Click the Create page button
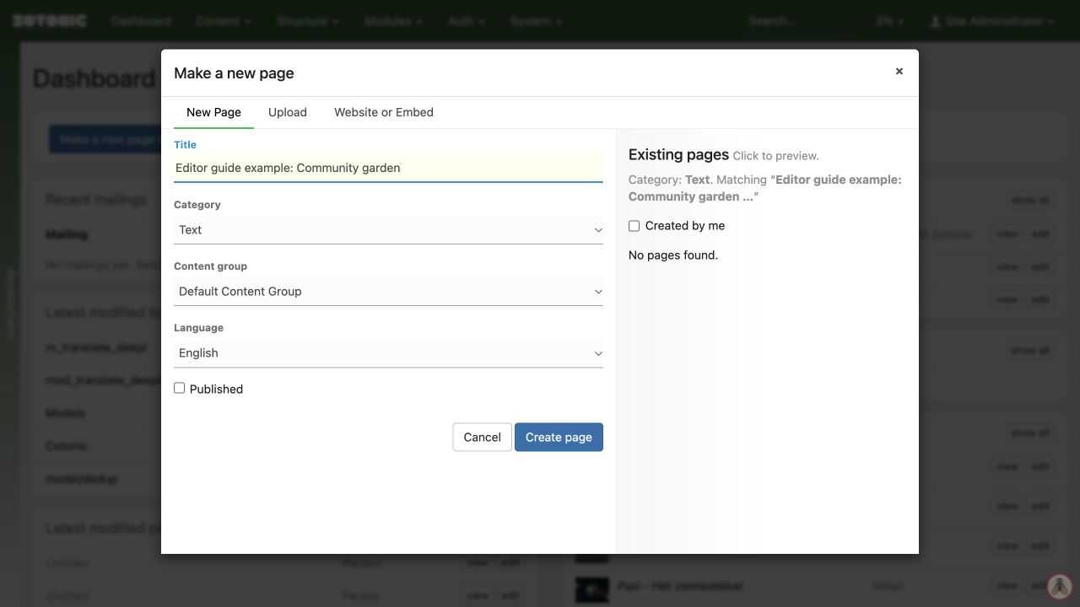 [x=559, y=437]
